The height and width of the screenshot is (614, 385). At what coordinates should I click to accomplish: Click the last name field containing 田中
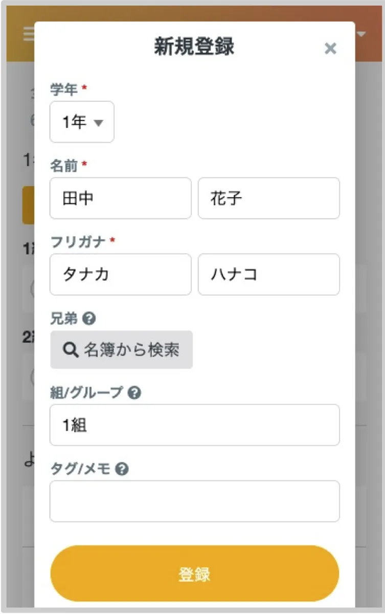coord(120,198)
